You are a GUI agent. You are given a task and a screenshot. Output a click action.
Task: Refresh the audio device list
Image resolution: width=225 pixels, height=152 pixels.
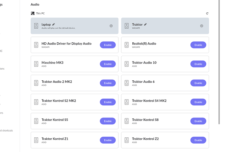click(207, 13)
